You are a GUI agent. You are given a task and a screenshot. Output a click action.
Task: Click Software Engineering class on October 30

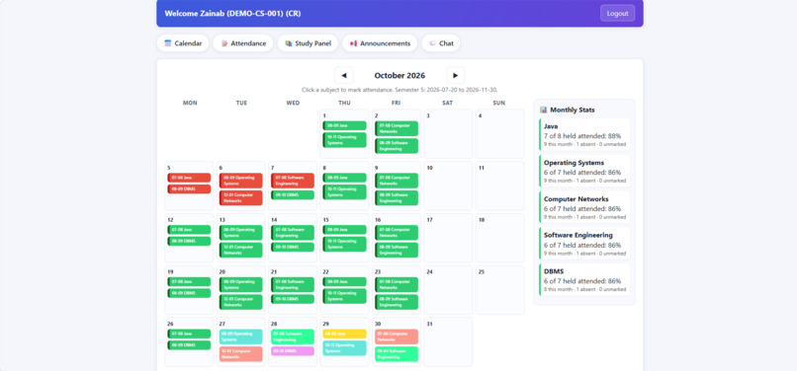point(397,354)
